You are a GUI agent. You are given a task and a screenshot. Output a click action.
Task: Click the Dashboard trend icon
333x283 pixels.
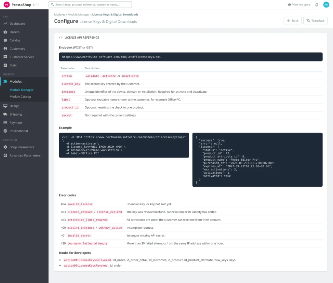coord(5,23)
